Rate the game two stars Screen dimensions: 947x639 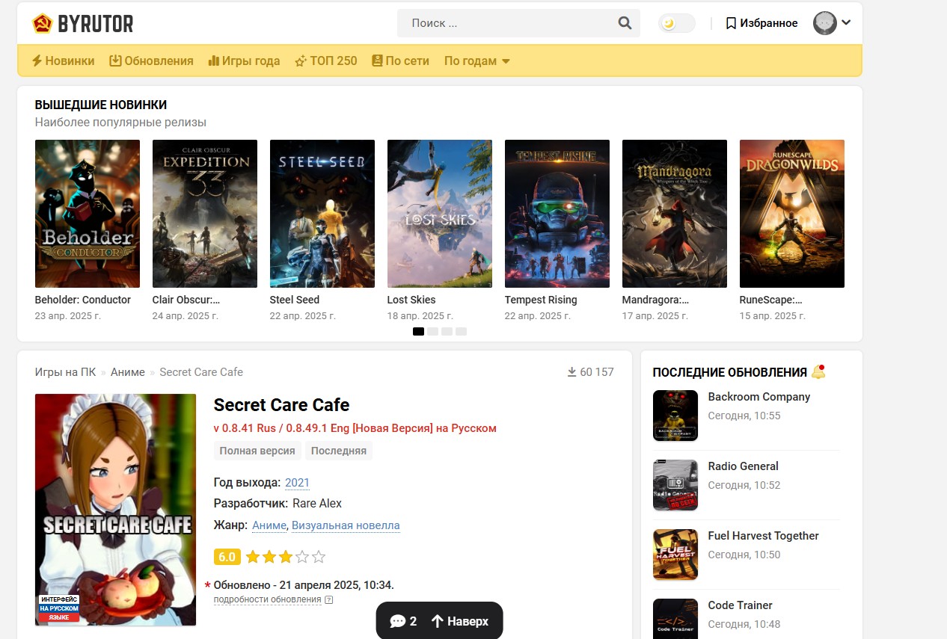point(269,557)
